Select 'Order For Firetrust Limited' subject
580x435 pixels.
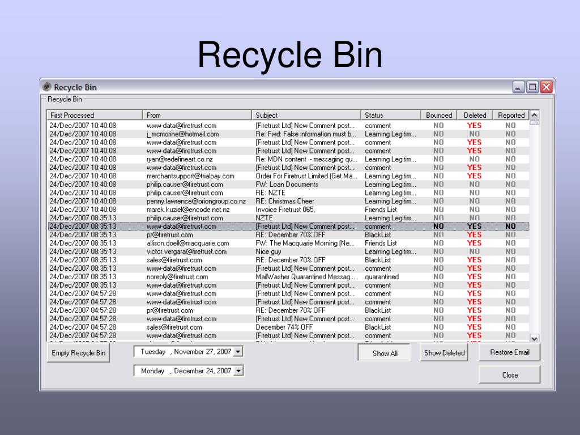(306, 176)
